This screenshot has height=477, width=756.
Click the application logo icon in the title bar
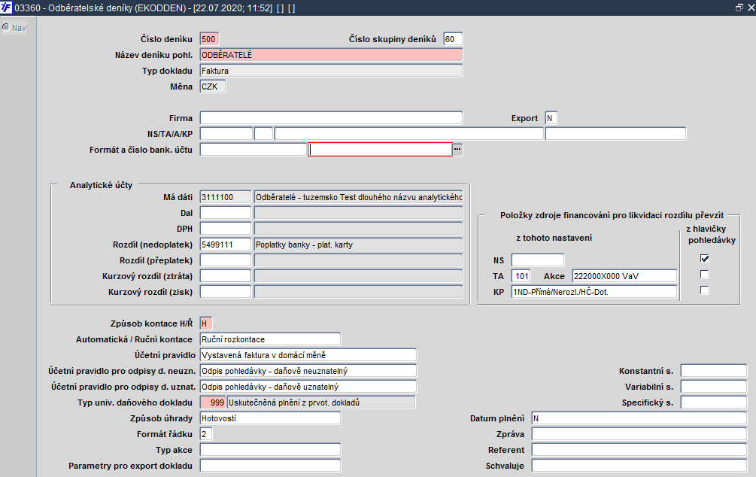click(6, 8)
